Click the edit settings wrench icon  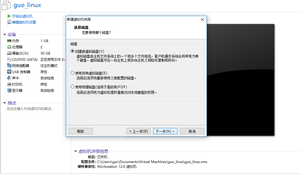point(9,22)
